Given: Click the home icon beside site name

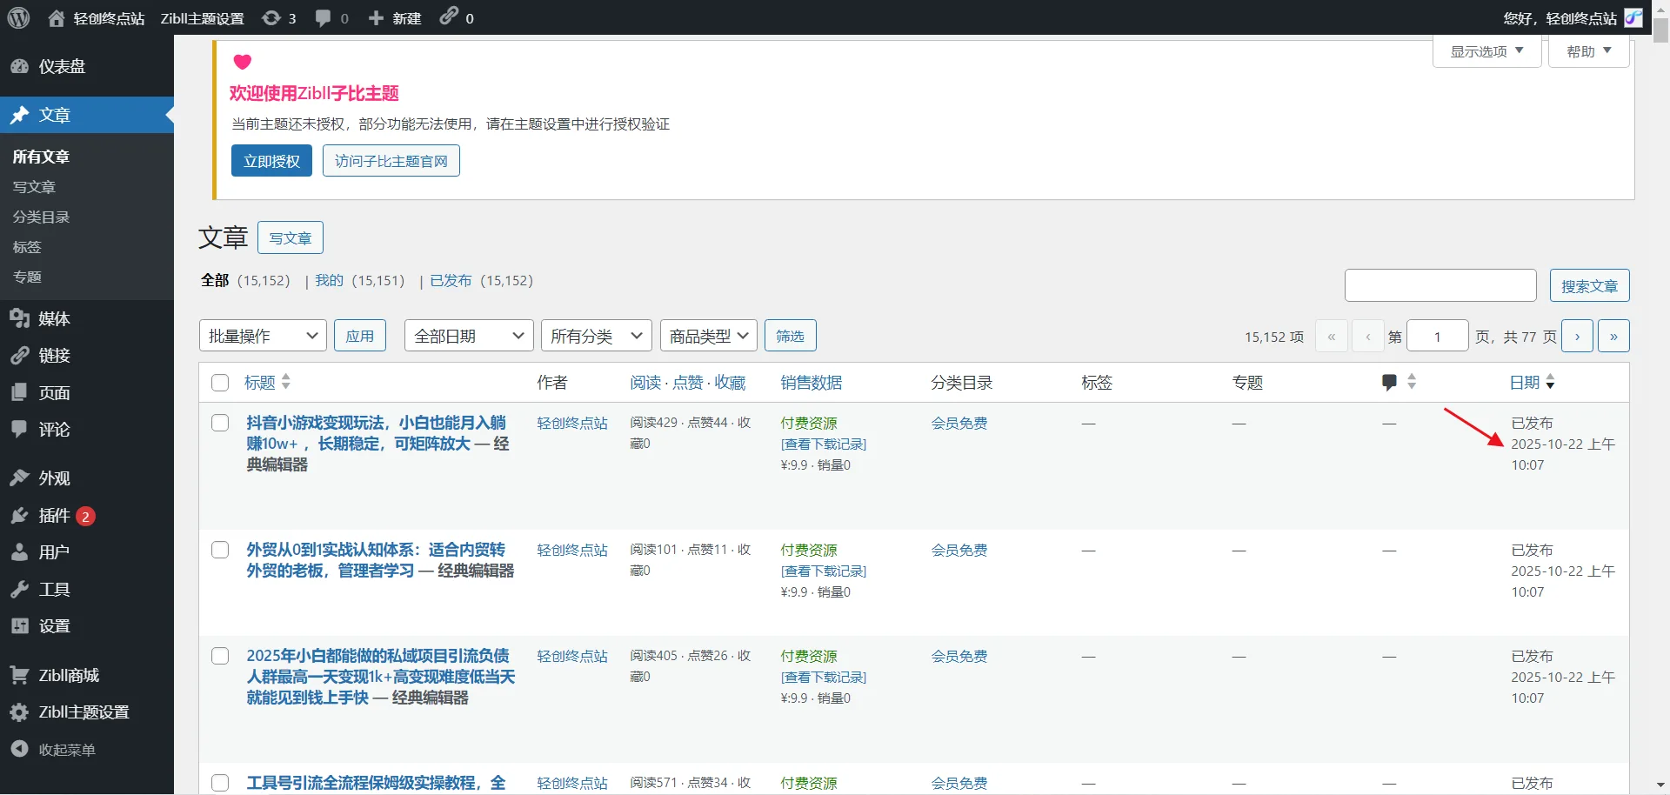Looking at the screenshot, I should 57,18.
